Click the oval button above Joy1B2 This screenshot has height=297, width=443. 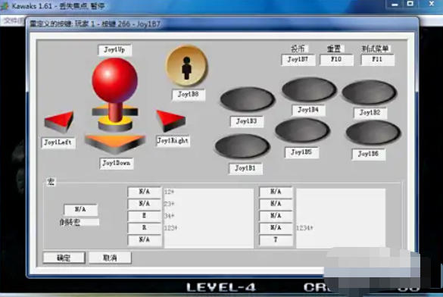(x=370, y=92)
